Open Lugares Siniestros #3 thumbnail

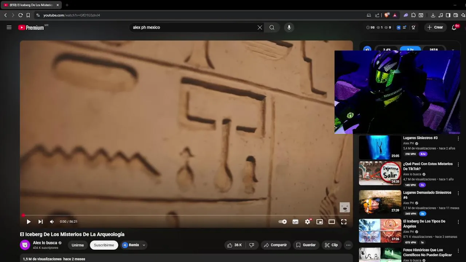coord(380,147)
